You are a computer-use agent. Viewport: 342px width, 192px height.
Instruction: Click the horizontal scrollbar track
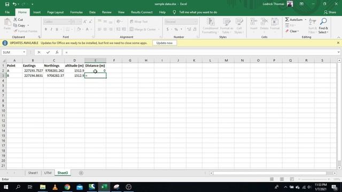[270, 173]
